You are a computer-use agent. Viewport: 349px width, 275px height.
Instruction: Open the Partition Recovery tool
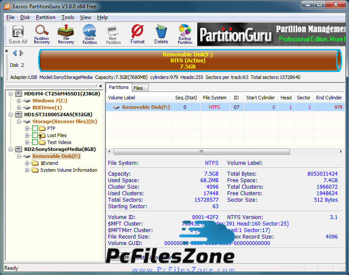coord(42,34)
